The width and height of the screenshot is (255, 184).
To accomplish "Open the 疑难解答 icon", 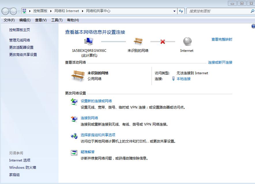I will (73, 152).
